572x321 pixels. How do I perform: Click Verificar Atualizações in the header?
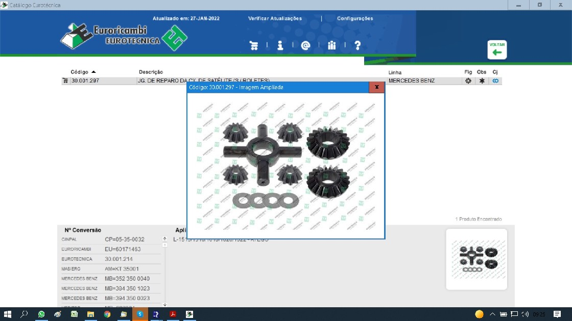coord(275,18)
